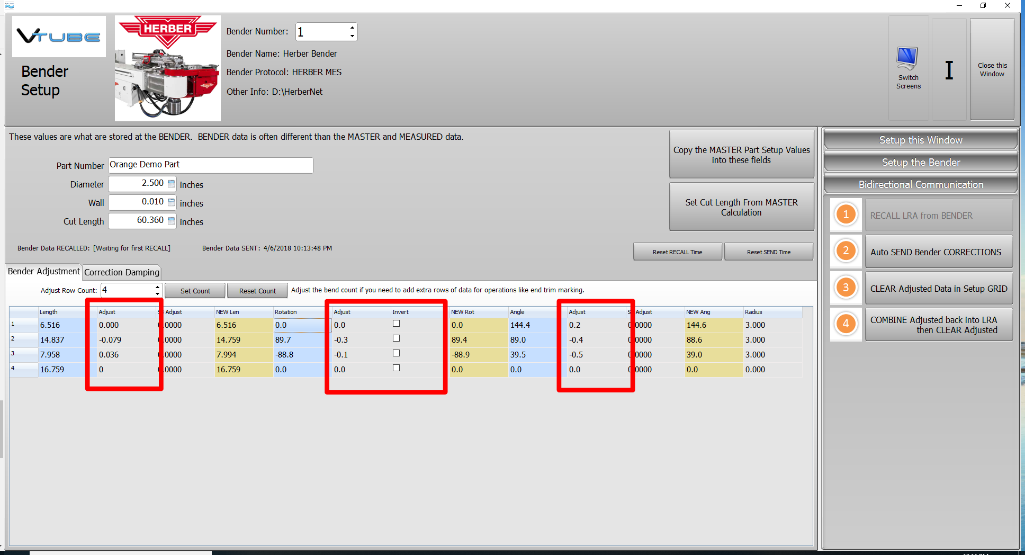The image size is (1025, 555).
Task: Select the Bender Adjustment tab
Action: click(x=44, y=272)
